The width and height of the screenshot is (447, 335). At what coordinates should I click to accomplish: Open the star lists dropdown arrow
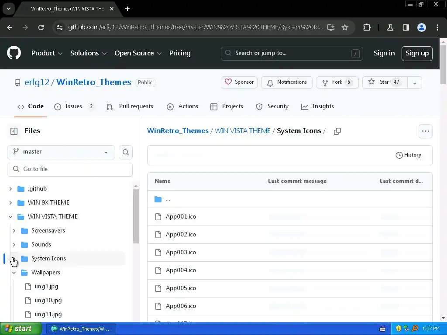[415, 83]
